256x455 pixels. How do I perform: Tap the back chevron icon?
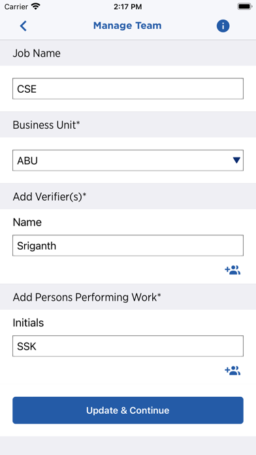point(24,26)
